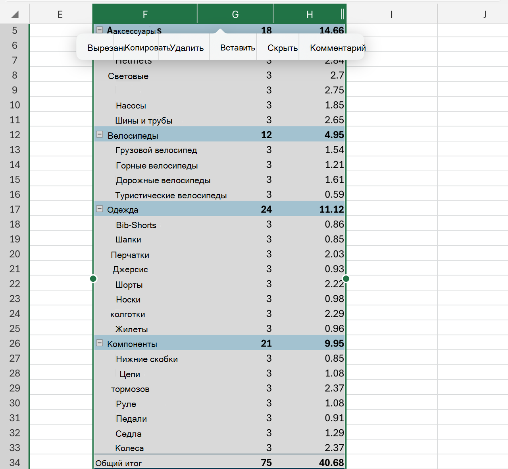
Task: Select the Световые cell
Action: 145,76
